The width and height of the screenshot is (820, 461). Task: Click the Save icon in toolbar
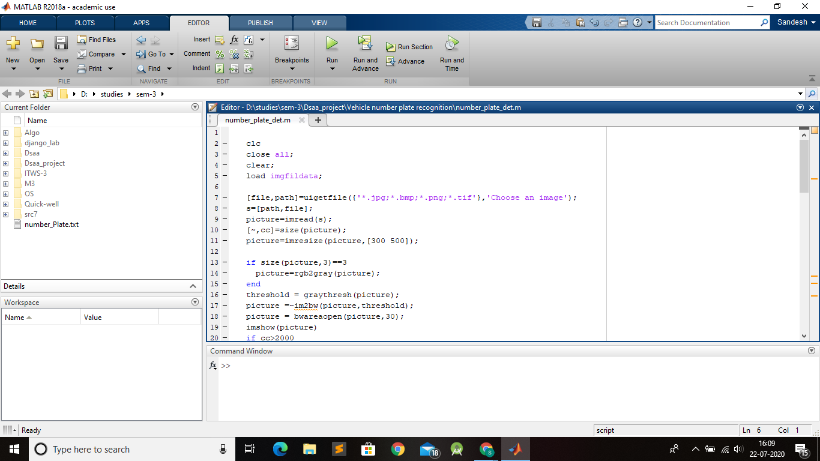(61, 43)
